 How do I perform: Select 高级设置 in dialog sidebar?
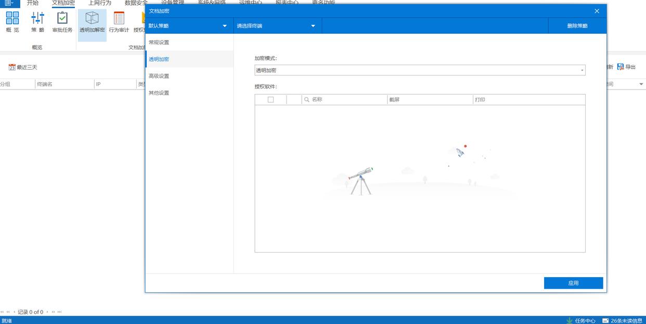[x=189, y=76]
